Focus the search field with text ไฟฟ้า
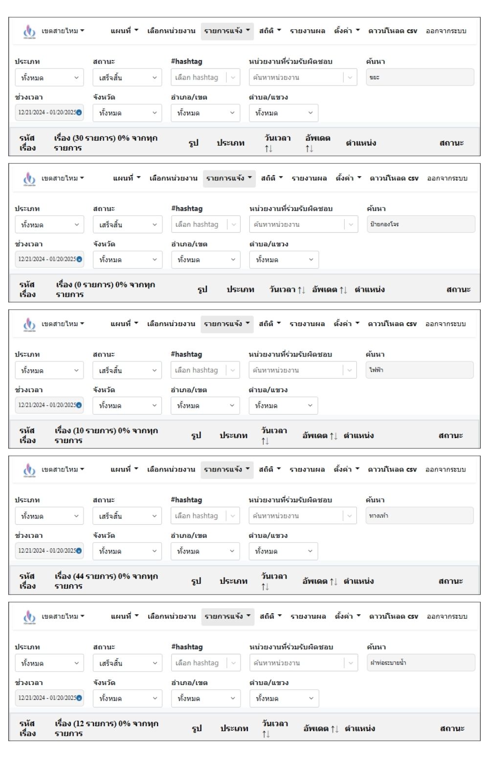 tap(420, 370)
